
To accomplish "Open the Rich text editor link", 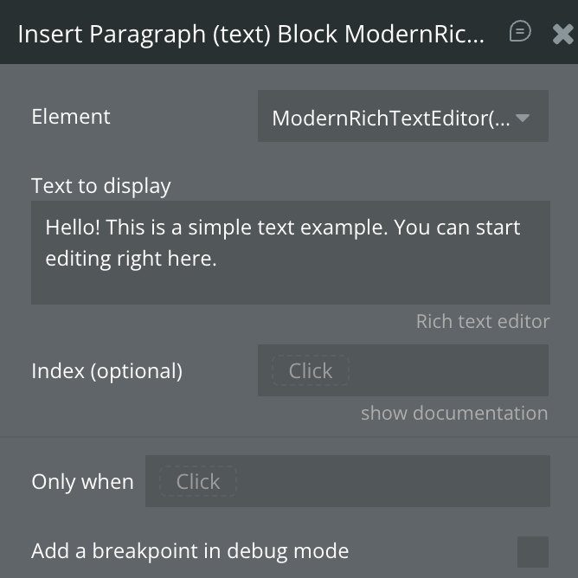I will (x=482, y=322).
